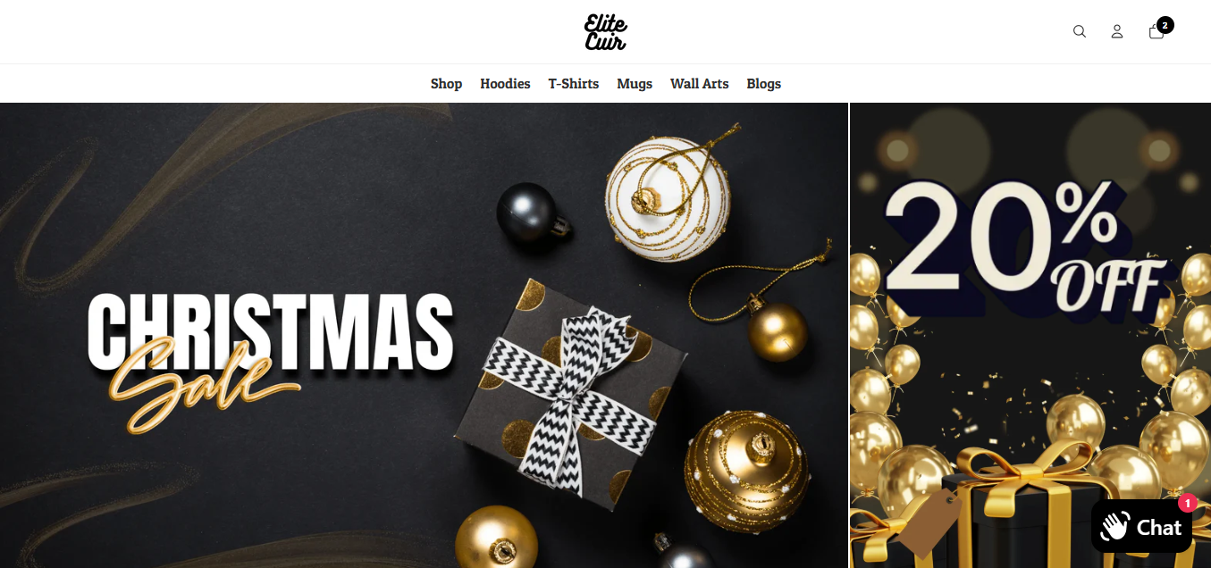The height and width of the screenshot is (568, 1211).
Task: Open the account profile icon
Action: pos(1117,31)
